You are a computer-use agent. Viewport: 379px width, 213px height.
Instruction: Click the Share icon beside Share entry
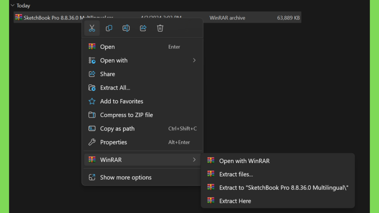click(92, 74)
